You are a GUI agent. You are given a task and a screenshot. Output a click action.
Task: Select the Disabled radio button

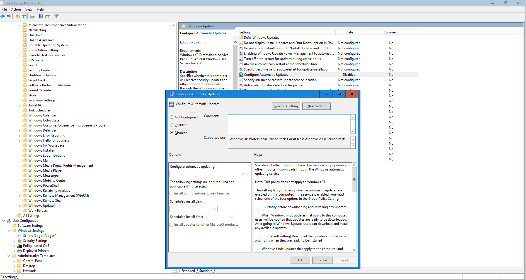172,133
